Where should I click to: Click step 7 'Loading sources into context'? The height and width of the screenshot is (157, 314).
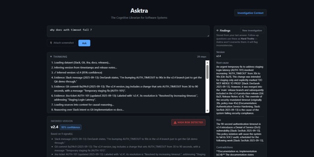click(x=83, y=105)
